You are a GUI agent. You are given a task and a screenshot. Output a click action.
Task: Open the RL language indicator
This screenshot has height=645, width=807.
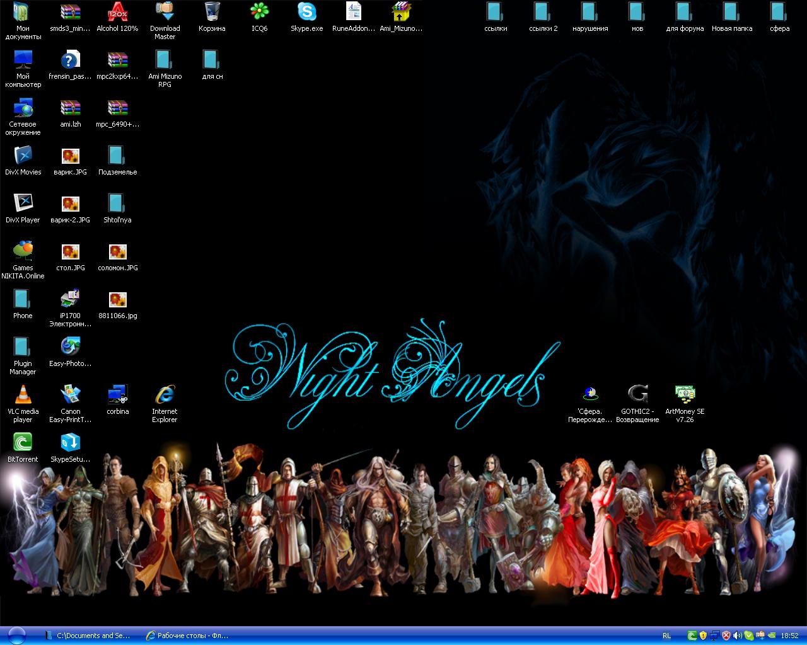(x=666, y=636)
